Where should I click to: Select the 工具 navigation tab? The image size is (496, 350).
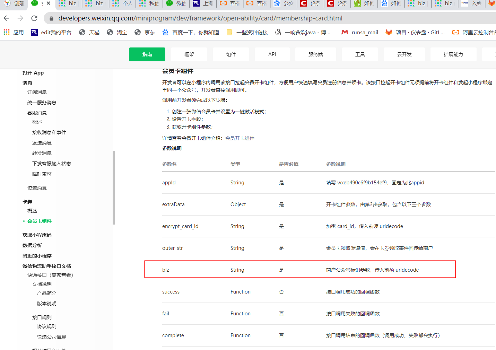point(360,54)
